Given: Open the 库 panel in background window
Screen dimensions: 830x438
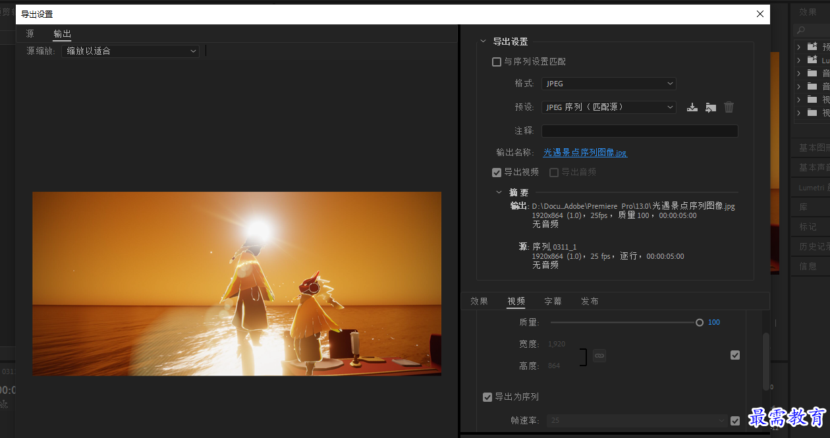Looking at the screenshot, I should click(x=803, y=206).
